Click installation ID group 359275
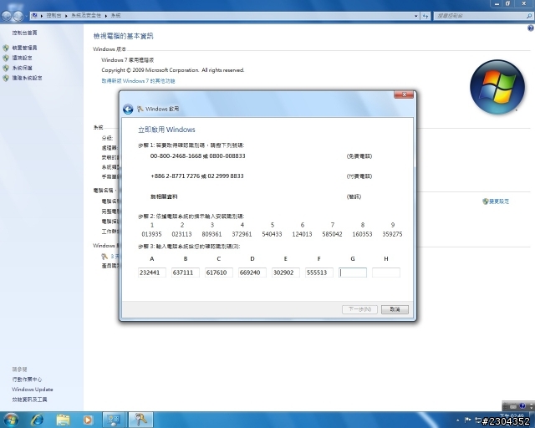This screenshot has height=428, width=535. [392, 234]
